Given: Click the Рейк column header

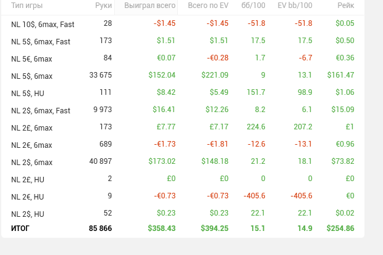Looking at the screenshot, I should click(346, 6).
